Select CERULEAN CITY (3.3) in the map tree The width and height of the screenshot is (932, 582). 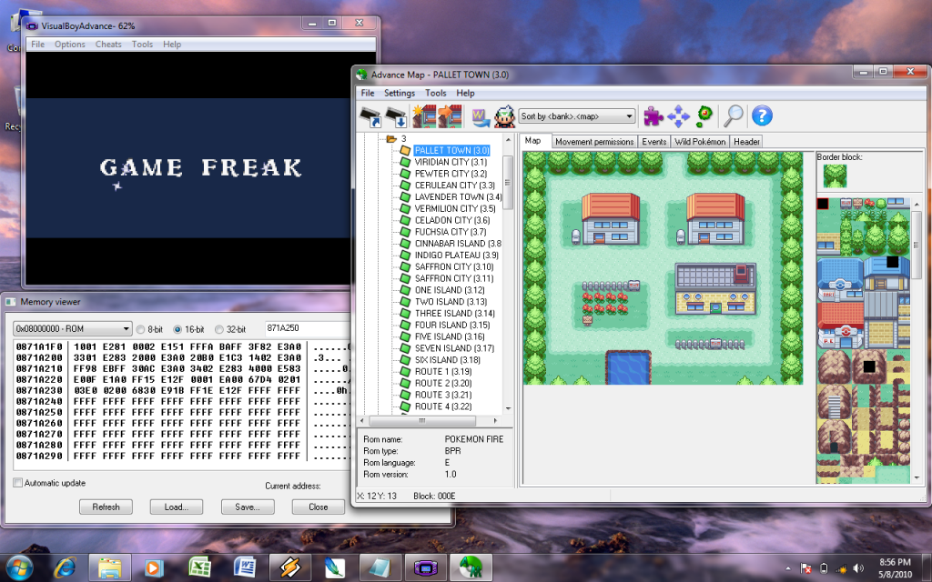point(455,186)
